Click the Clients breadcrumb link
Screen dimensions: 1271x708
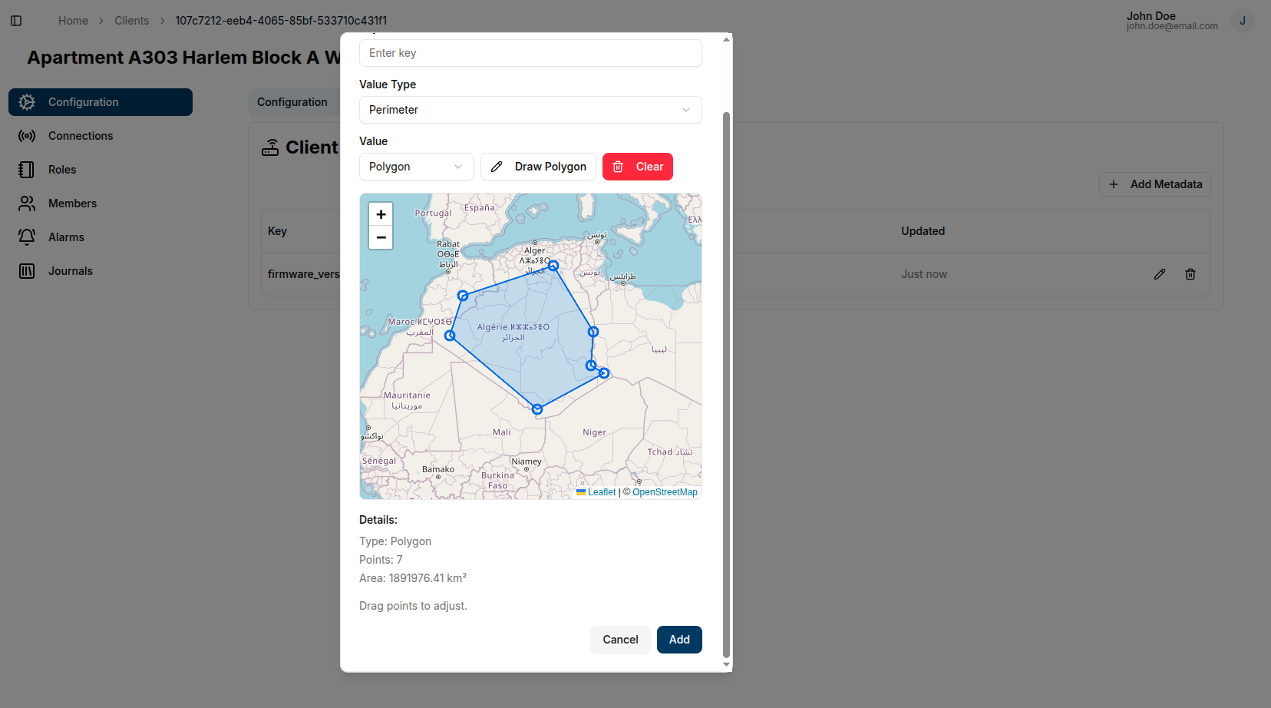(x=131, y=21)
